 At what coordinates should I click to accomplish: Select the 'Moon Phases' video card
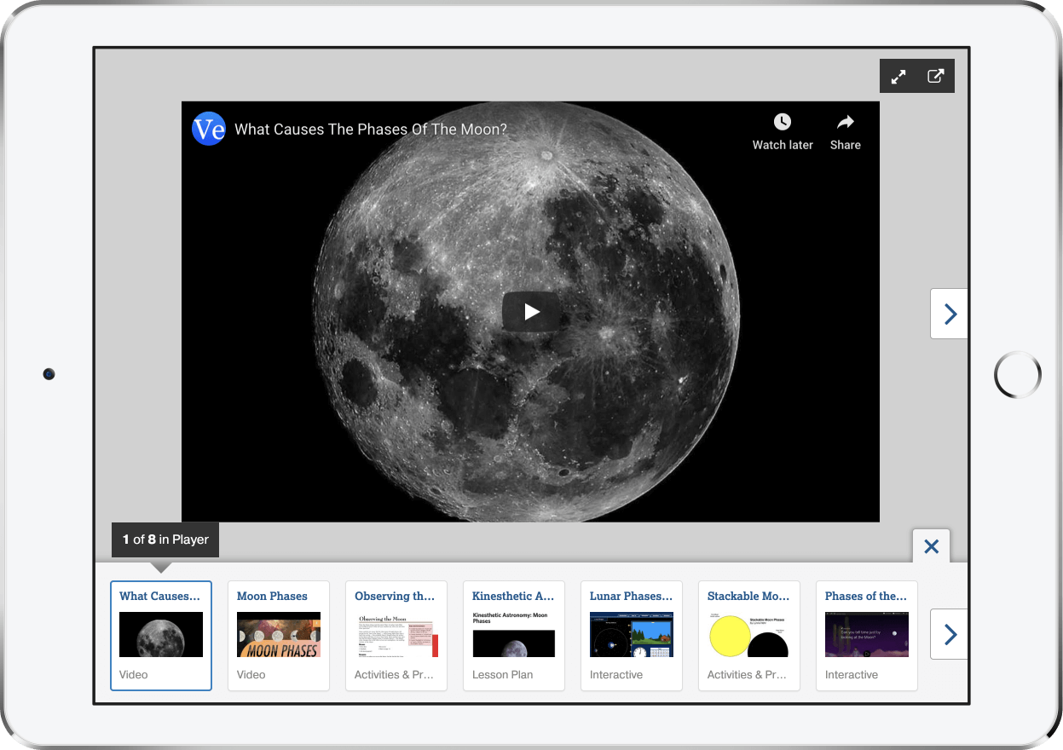point(279,635)
